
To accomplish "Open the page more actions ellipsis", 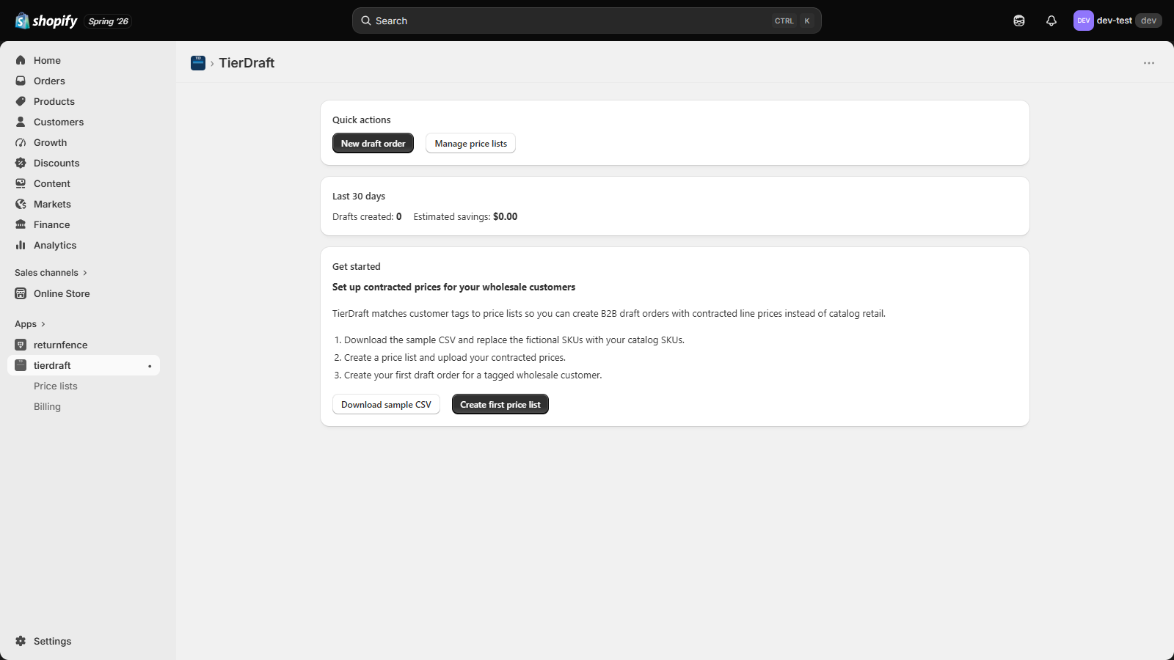I will coord(1149,63).
